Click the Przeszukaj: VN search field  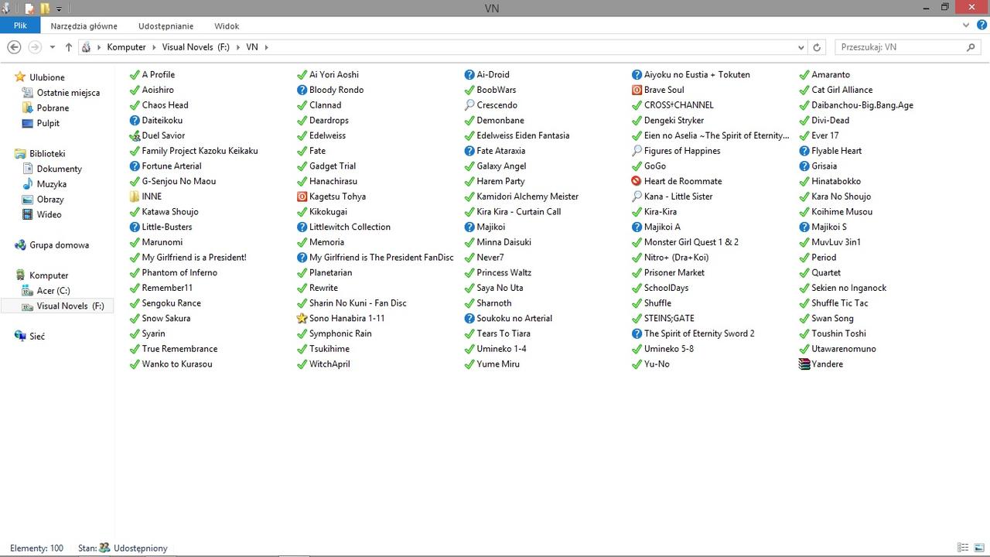pos(901,47)
